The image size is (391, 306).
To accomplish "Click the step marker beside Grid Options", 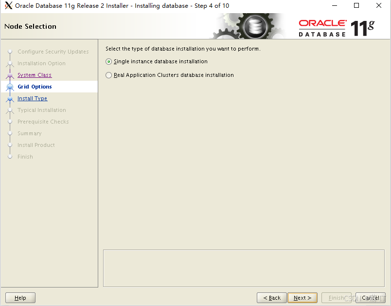I will [x=10, y=87].
